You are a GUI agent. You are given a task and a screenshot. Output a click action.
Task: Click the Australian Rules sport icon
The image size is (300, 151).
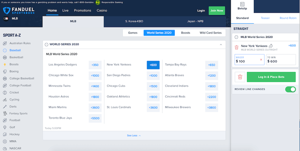pyautogui.click(x=5, y=43)
